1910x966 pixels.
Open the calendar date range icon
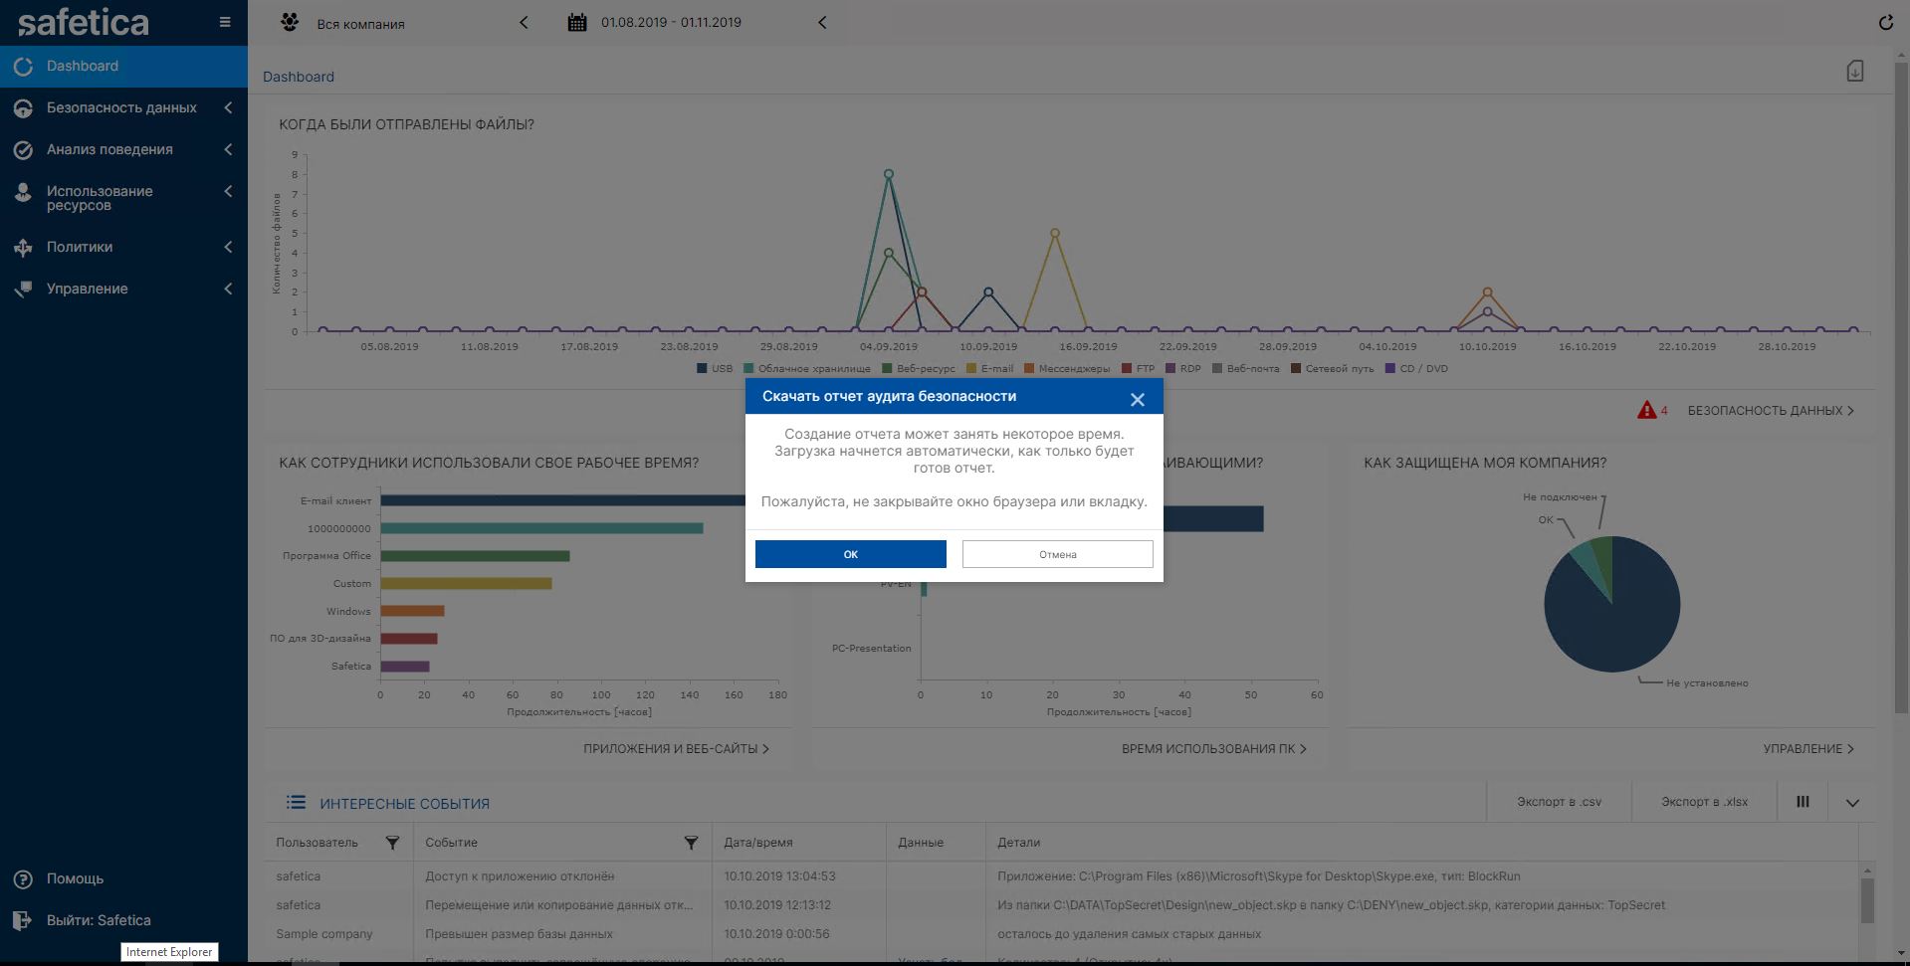point(577,22)
